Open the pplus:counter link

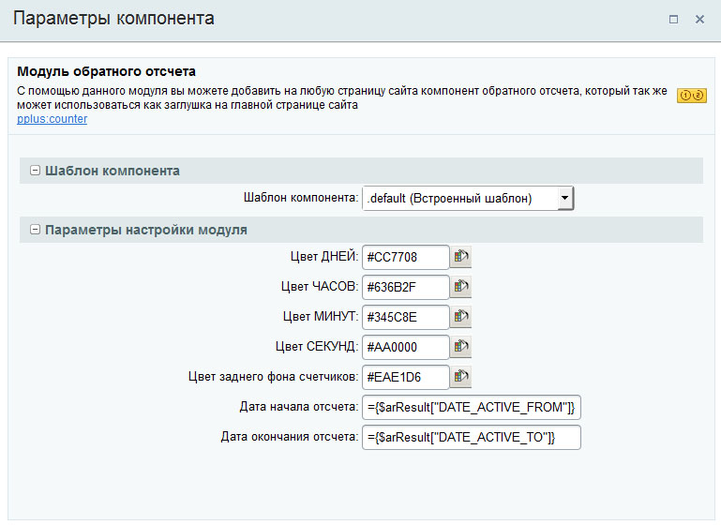point(53,119)
